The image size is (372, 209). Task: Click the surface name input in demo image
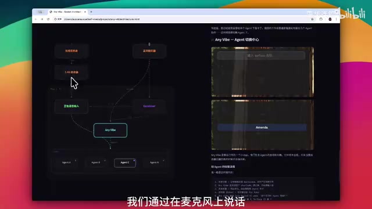(x=261, y=56)
